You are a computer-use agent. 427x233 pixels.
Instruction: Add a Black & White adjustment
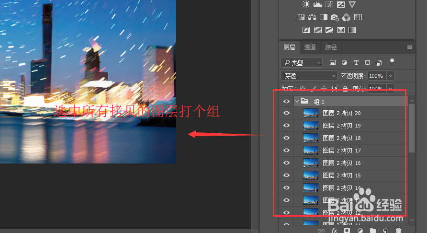pyautogui.click(x=324, y=17)
